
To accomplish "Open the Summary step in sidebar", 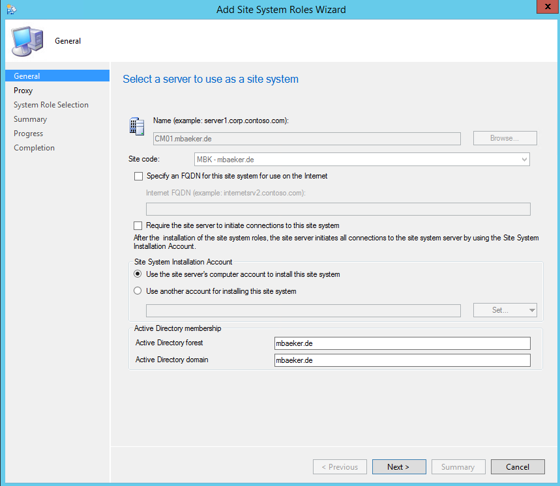I will coord(31,119).
